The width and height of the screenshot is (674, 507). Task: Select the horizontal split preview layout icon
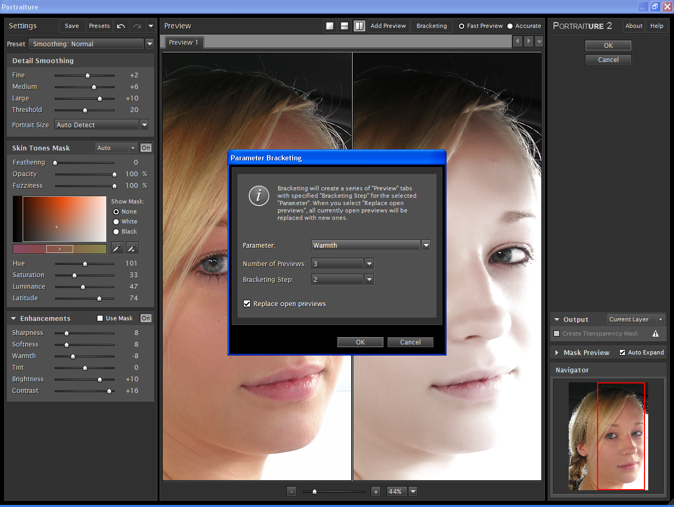(x=344, y=25)
